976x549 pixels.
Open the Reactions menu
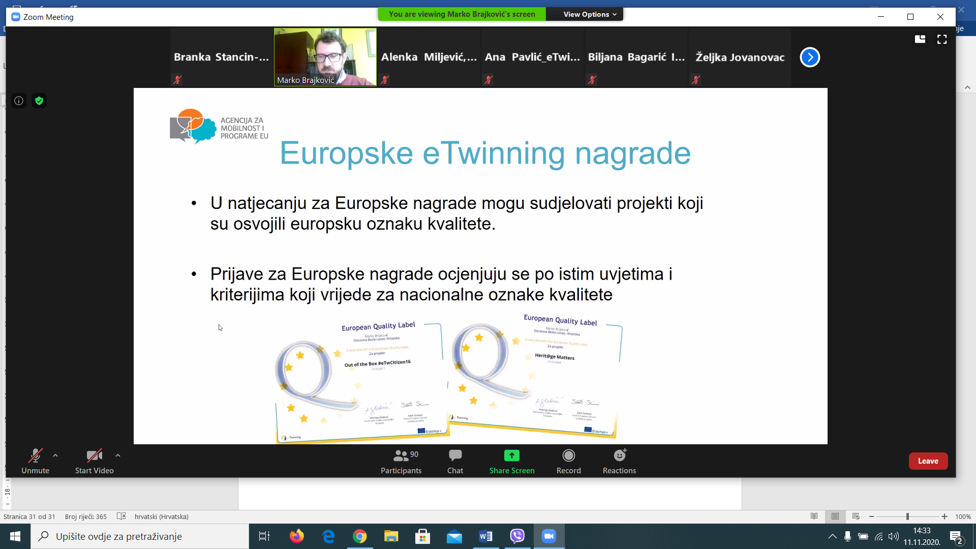tap(619, 461)
